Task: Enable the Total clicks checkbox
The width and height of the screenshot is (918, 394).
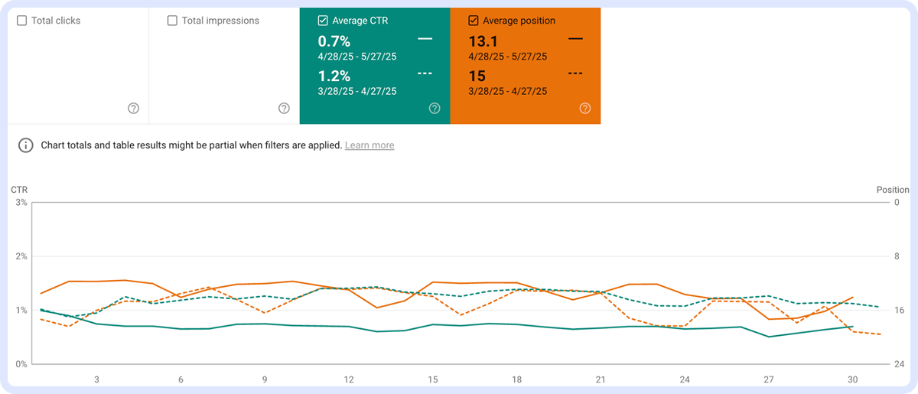Action: point(21,21)
